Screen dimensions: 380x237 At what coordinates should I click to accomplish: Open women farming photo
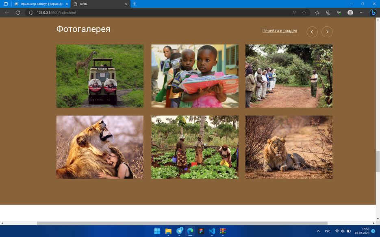(195, 147)
